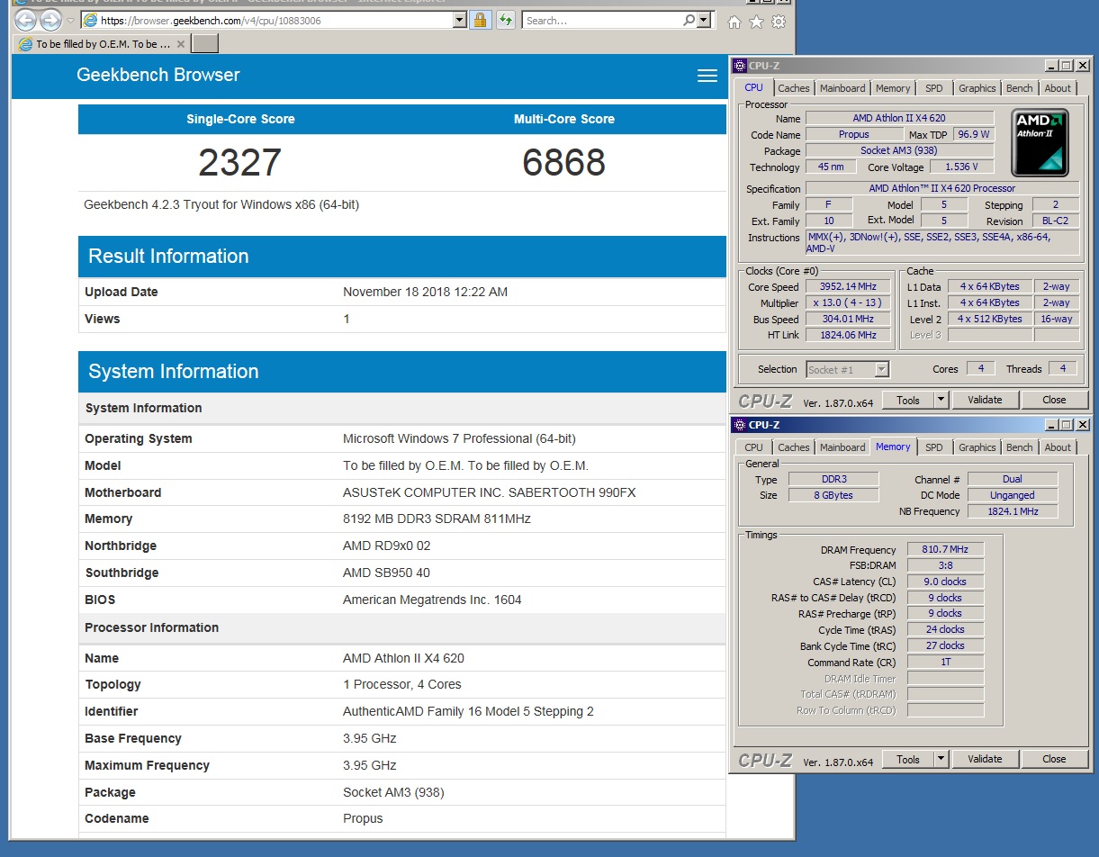Switch to Mainboard tab in top CPU-Z
1099x857 pixels.
pos(842,88)
